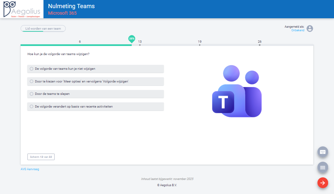Click the 'Nulmeting Teams' header title
Screen dimensions: 334x194
[x=71, y=6]
